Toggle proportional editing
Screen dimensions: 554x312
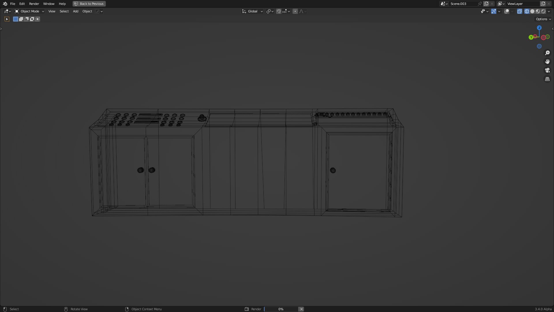pyautogui.click(x=295, y=11)
